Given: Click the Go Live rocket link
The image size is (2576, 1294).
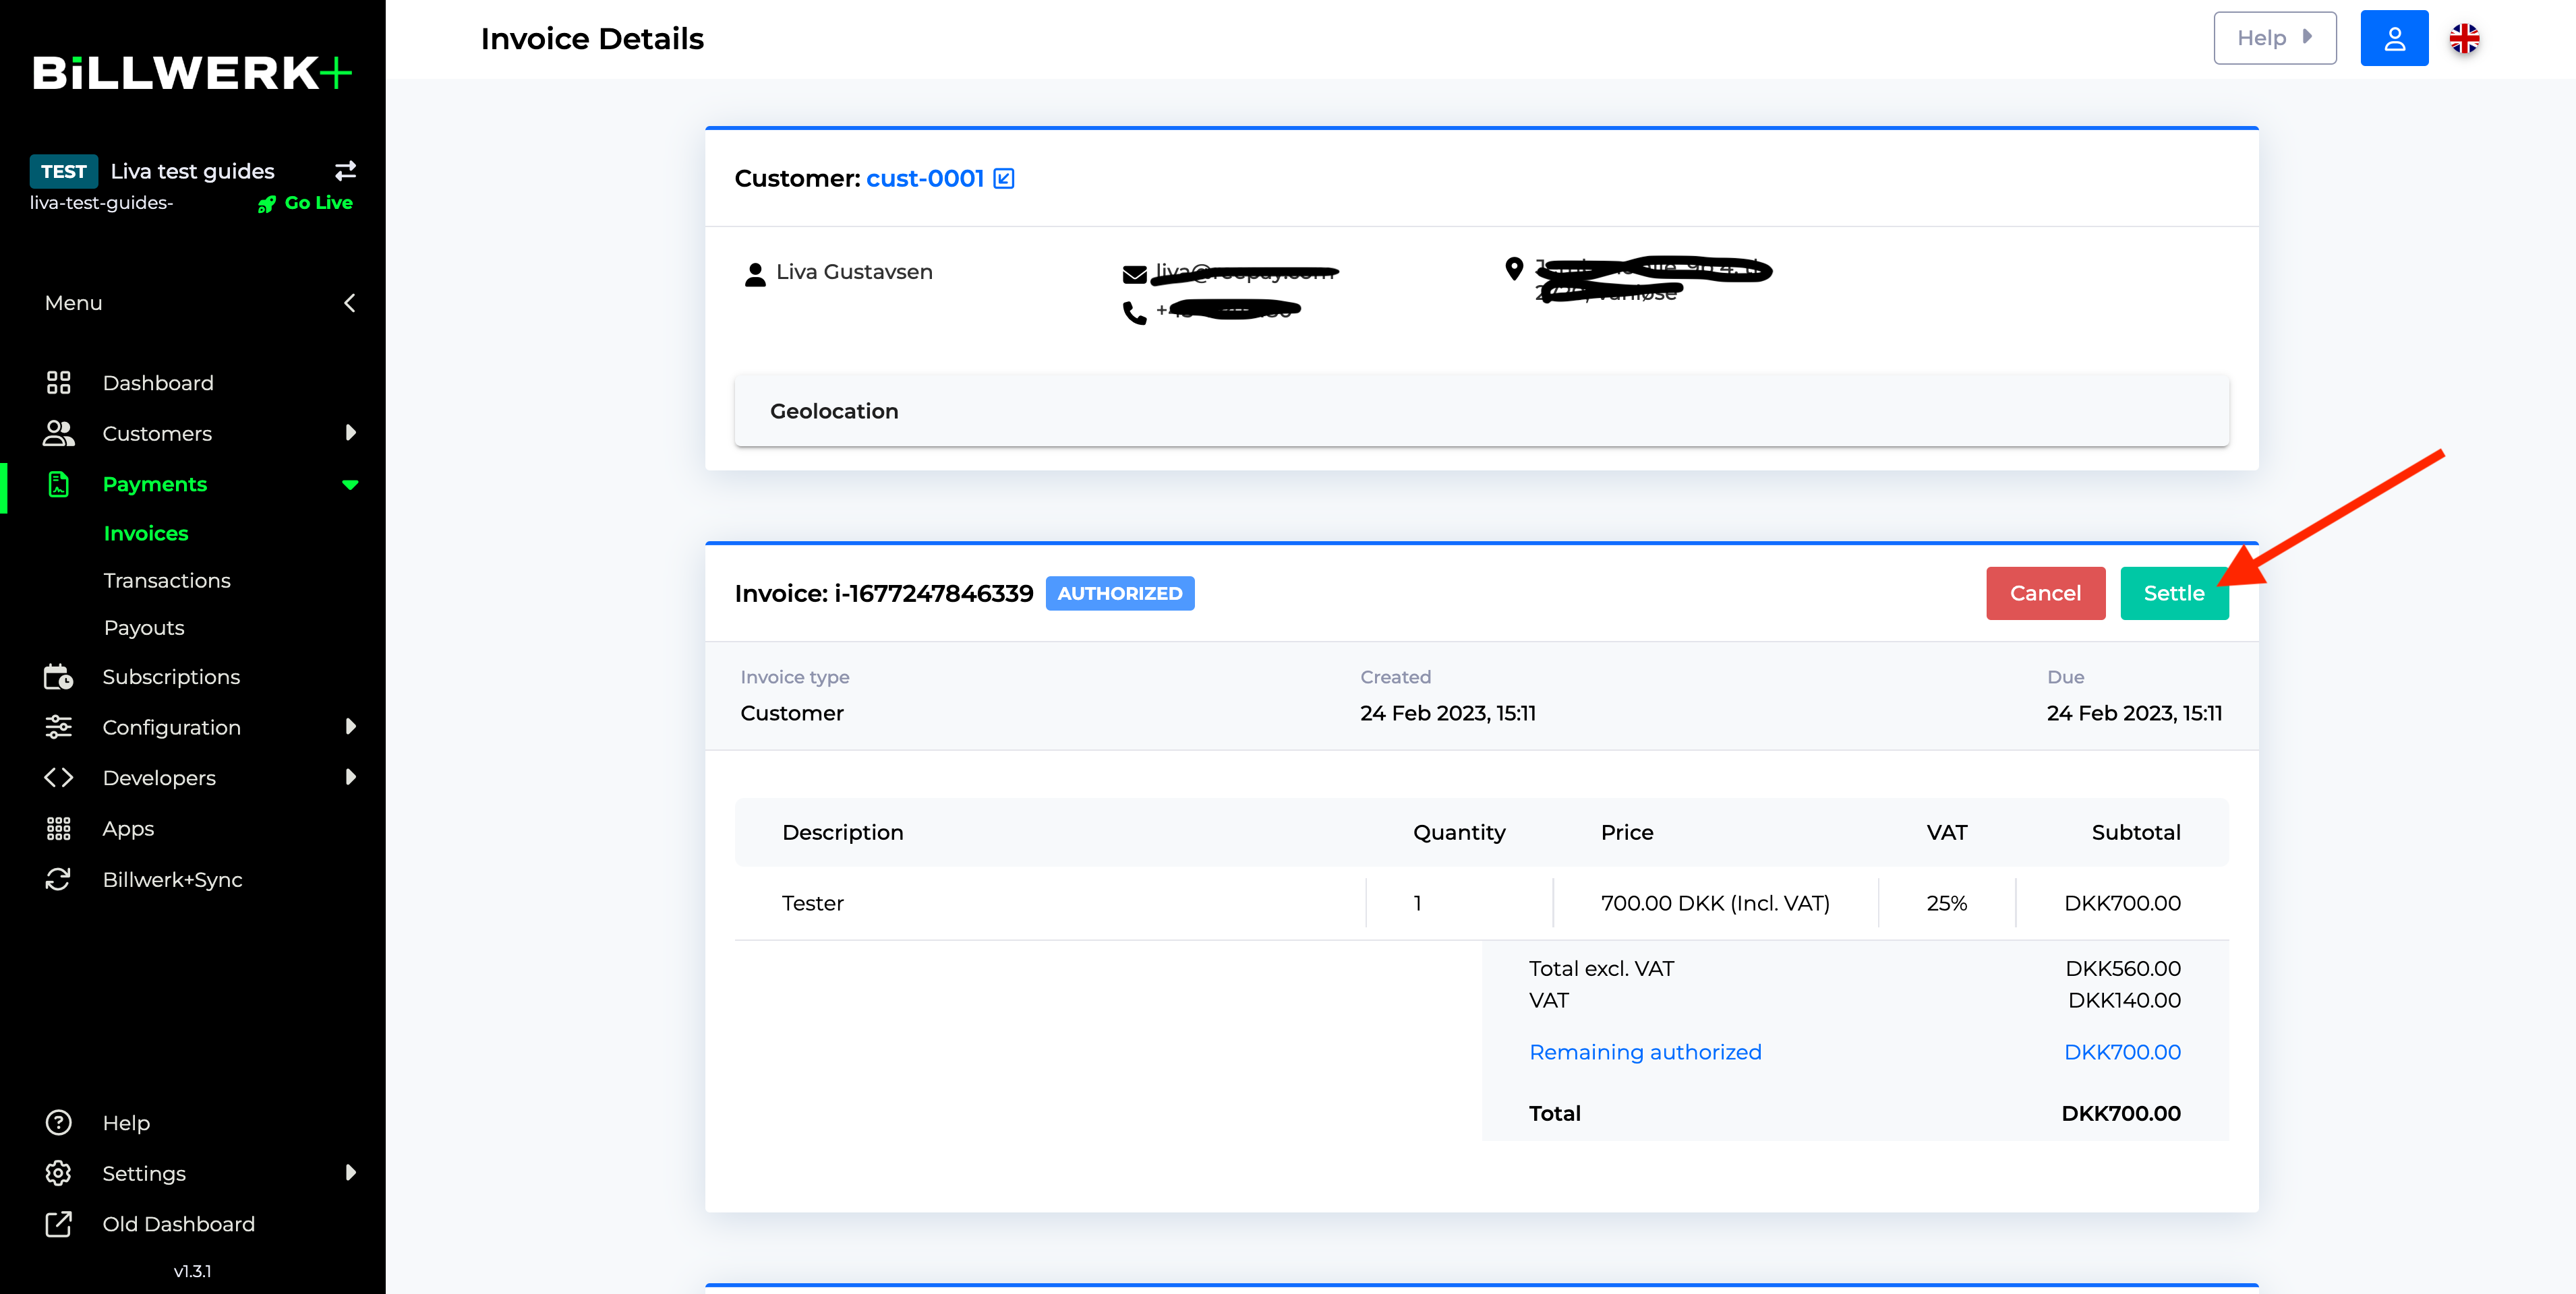Looking at the screenshot, I should pos(305,203).
